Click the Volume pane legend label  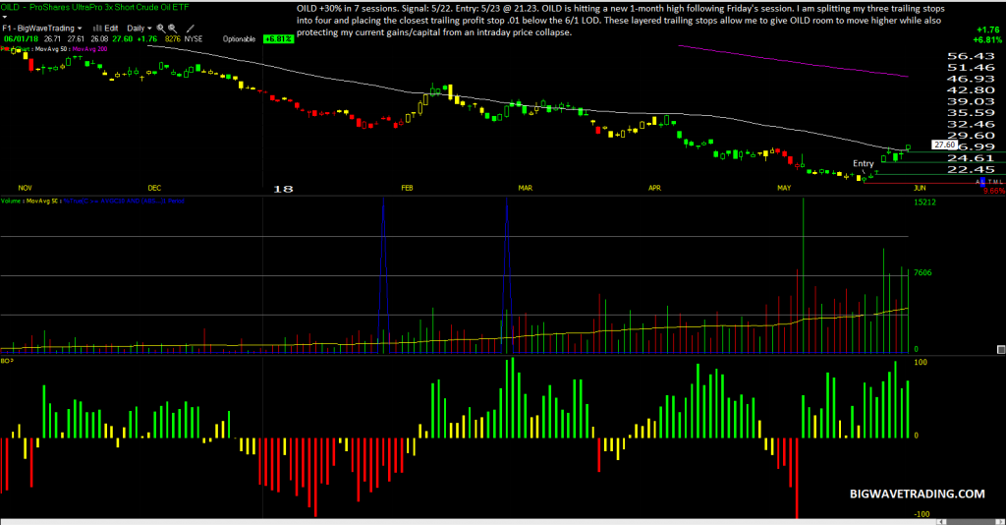pos(11,201)
